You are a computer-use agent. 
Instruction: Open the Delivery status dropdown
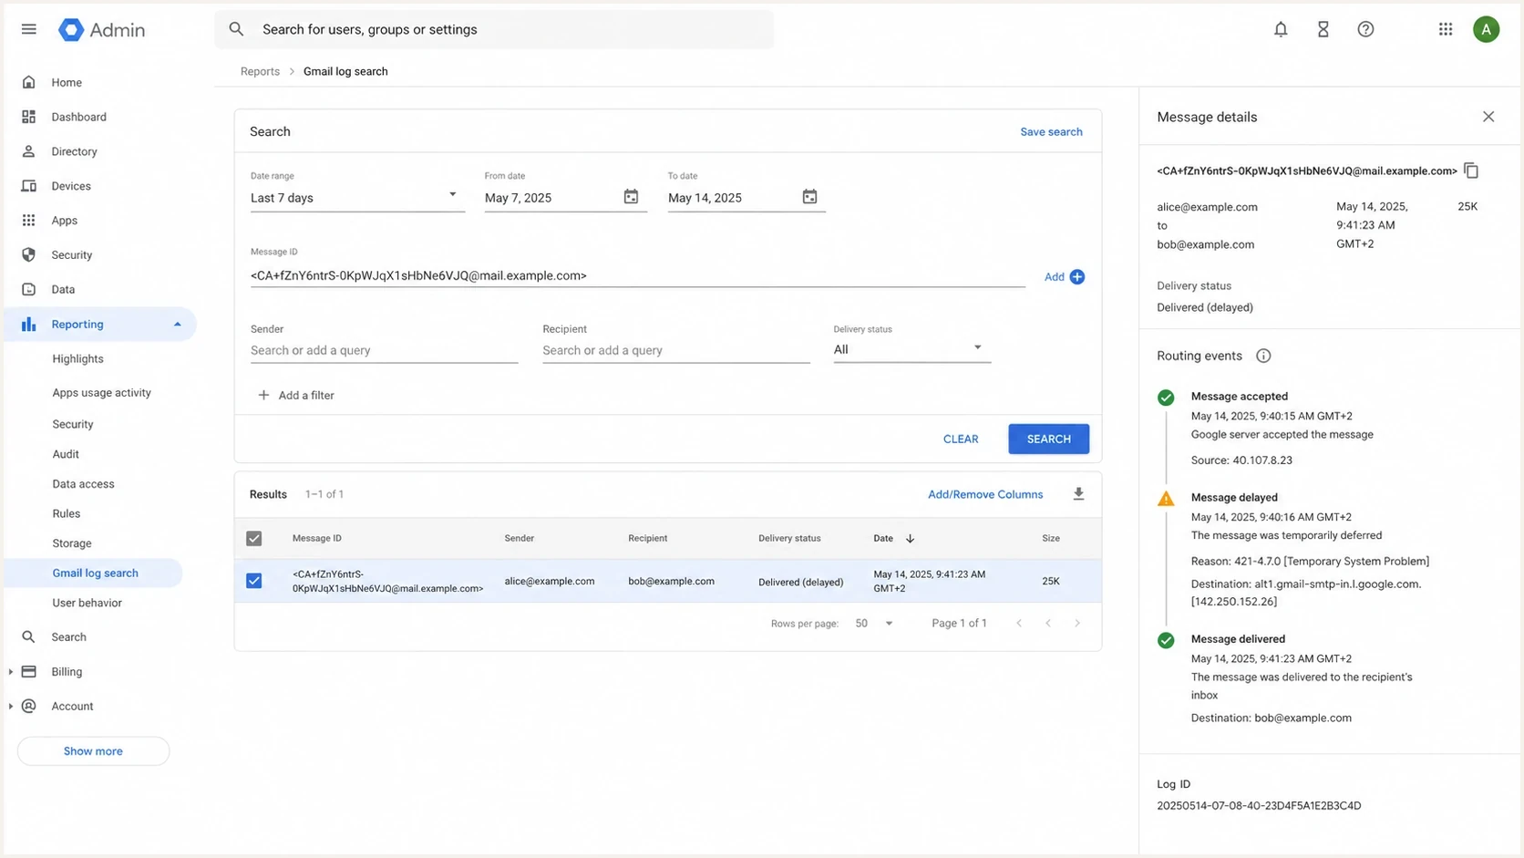tap(911, 349)
